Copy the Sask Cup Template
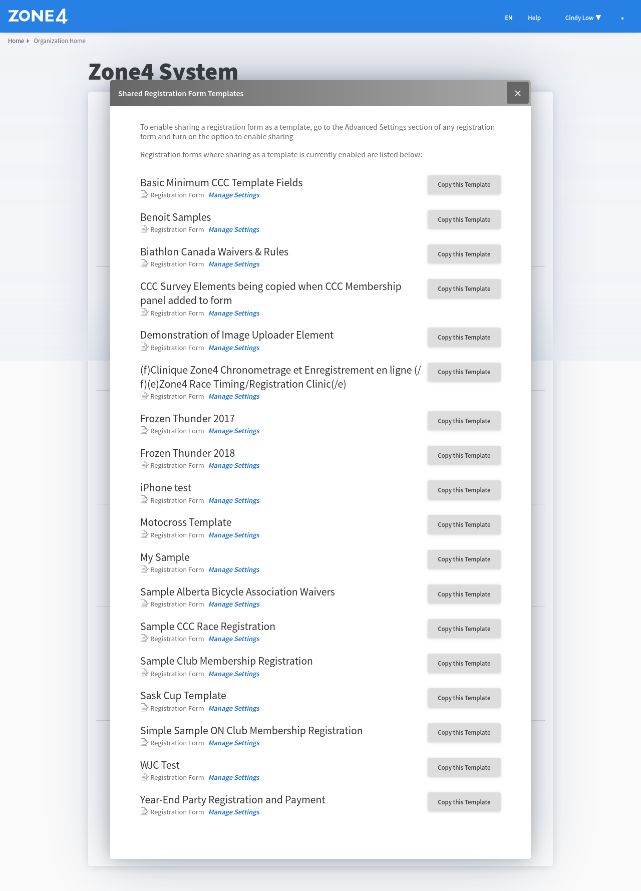 coord(464,698)
